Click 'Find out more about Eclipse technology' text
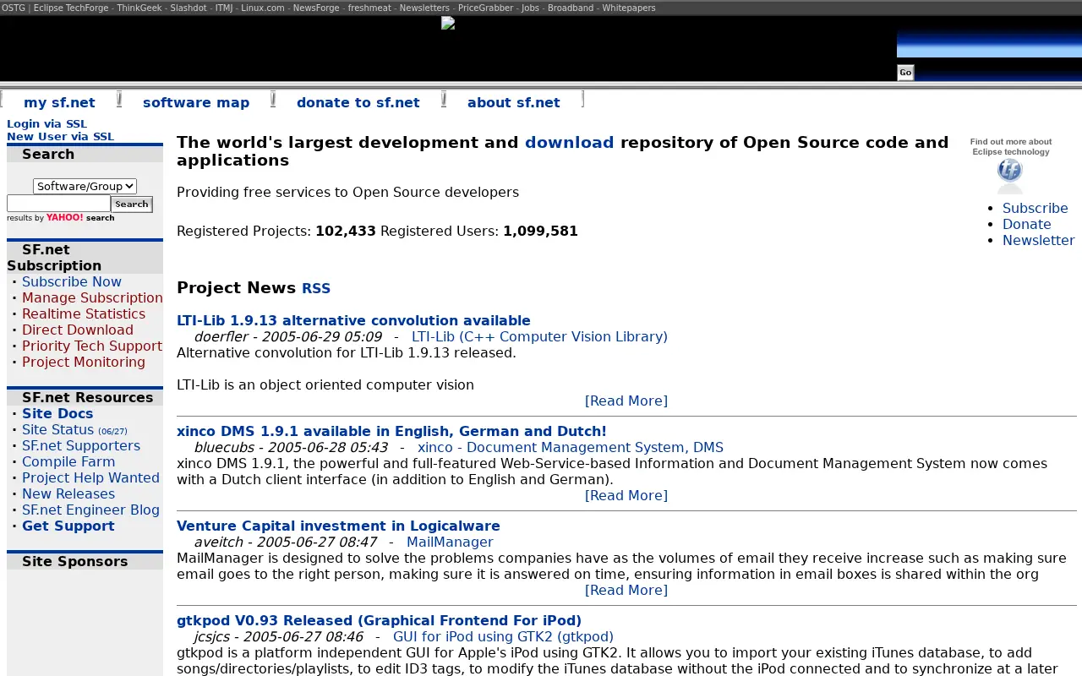The height and width of the screenshot is (676, 1082). (1010, 147)
